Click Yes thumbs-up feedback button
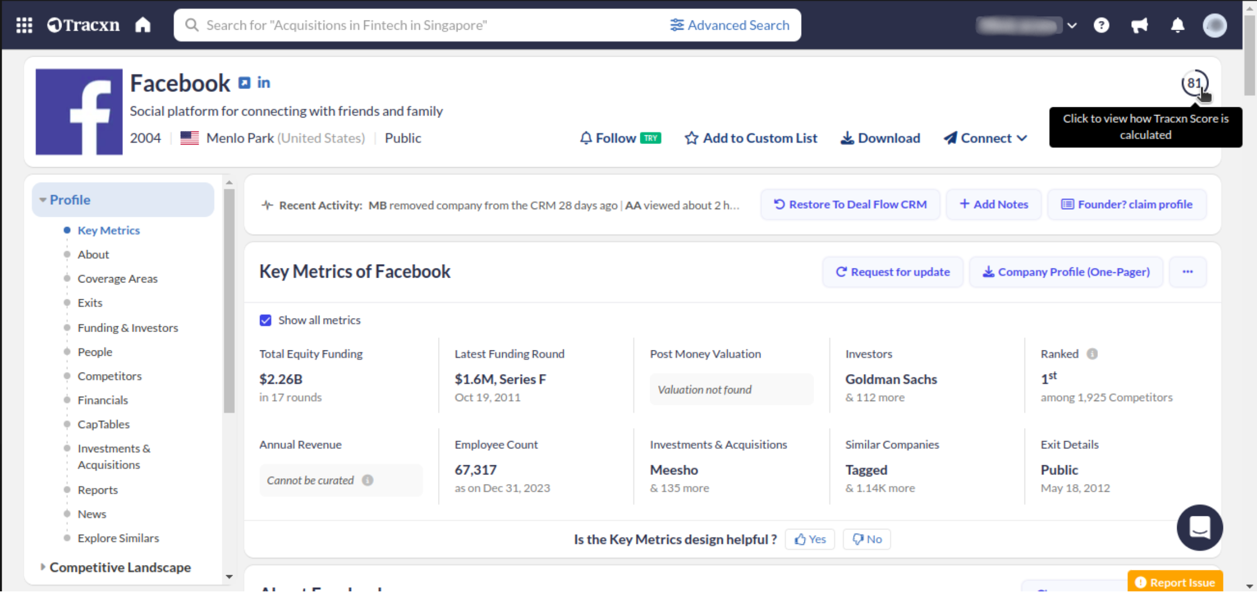The height and width of the screenshot is (593, 1257). point(810,539)
